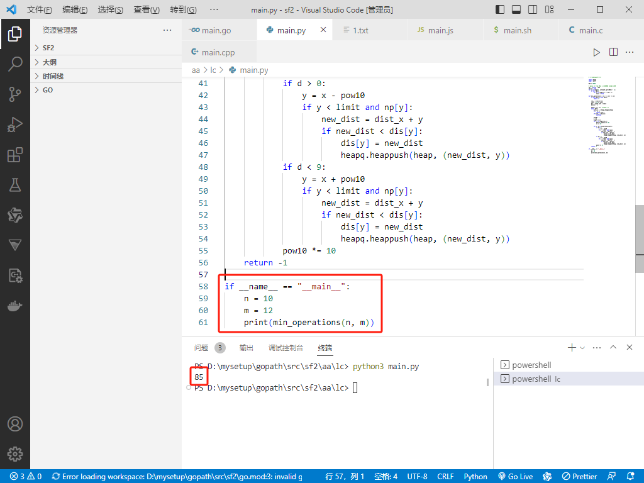Open the 转到(G) menu
This screenshot has height=483, width=644.
pos(183,9)
